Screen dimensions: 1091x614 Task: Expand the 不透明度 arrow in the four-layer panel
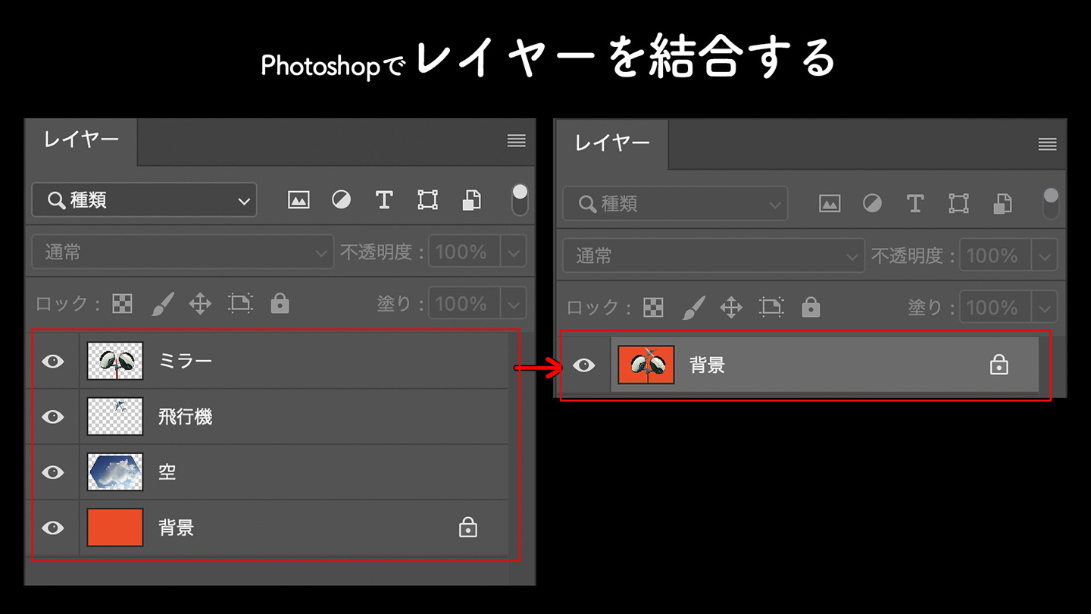coord(514,252)
